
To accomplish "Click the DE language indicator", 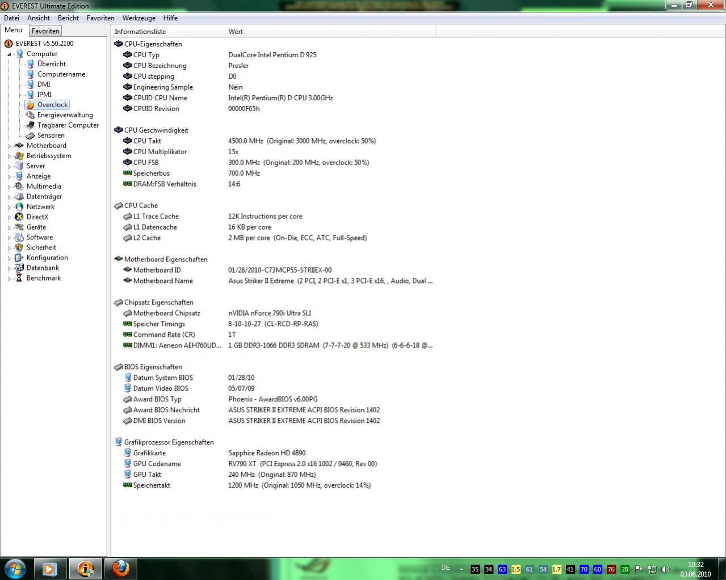I will (x=446, y=568).
